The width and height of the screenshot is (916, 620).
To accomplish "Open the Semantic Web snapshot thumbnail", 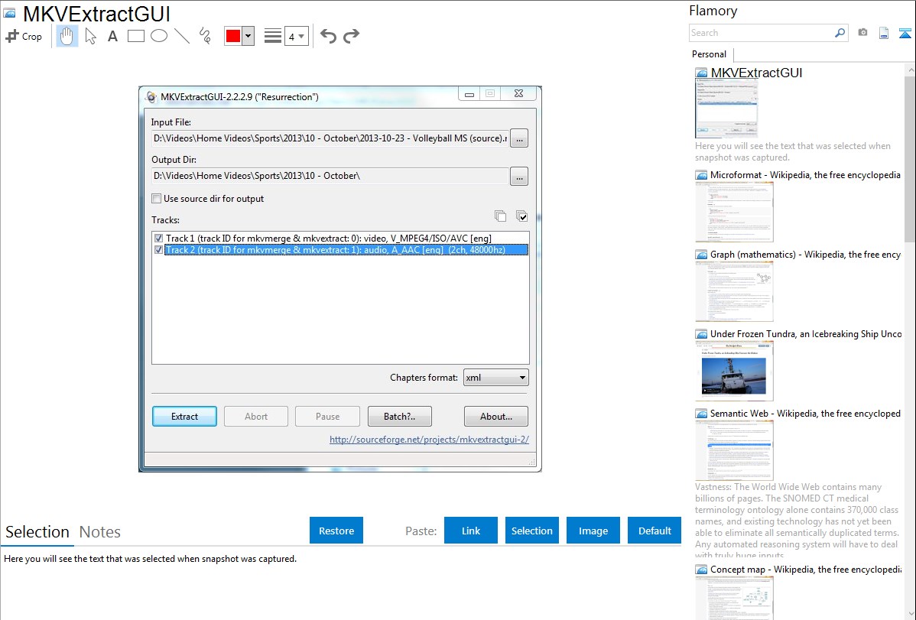I will (x=734, y=450).
